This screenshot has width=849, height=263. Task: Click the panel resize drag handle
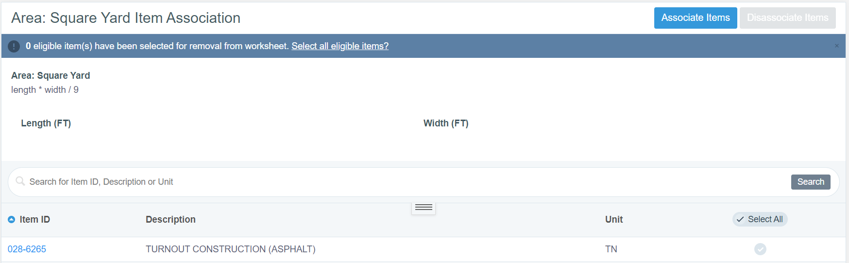pos(424,208)
